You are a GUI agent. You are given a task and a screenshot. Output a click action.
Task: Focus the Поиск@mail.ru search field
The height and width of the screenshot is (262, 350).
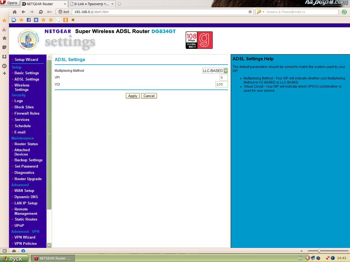[302, 12]
